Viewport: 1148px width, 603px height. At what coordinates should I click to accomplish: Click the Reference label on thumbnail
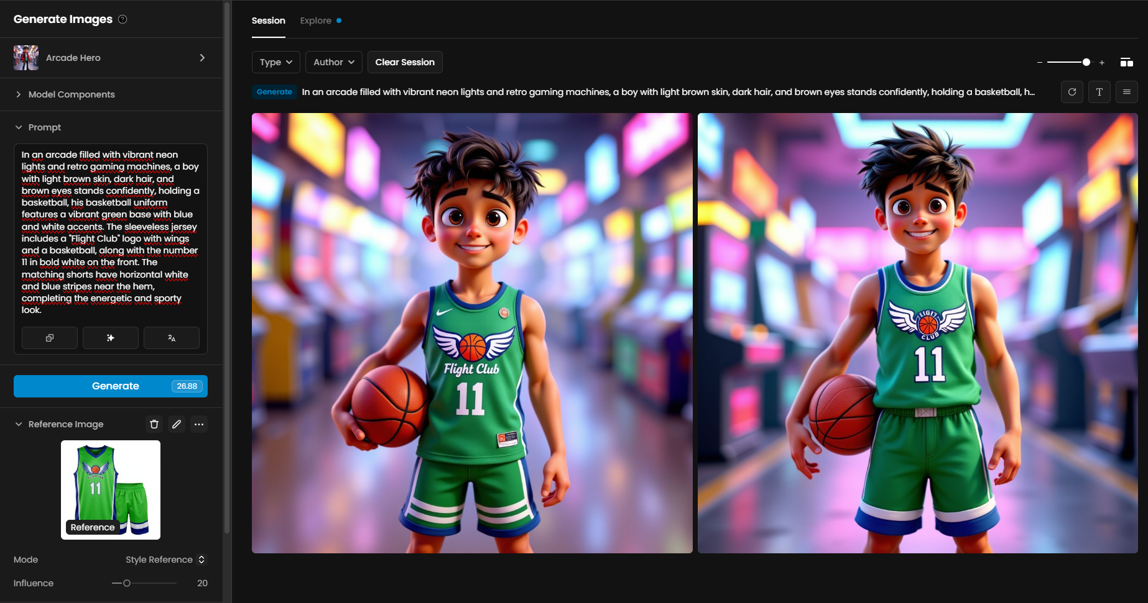coord(93,527)
